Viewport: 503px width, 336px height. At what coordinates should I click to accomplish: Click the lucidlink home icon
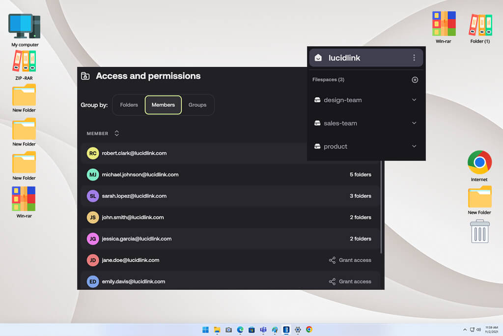(318, 58)
